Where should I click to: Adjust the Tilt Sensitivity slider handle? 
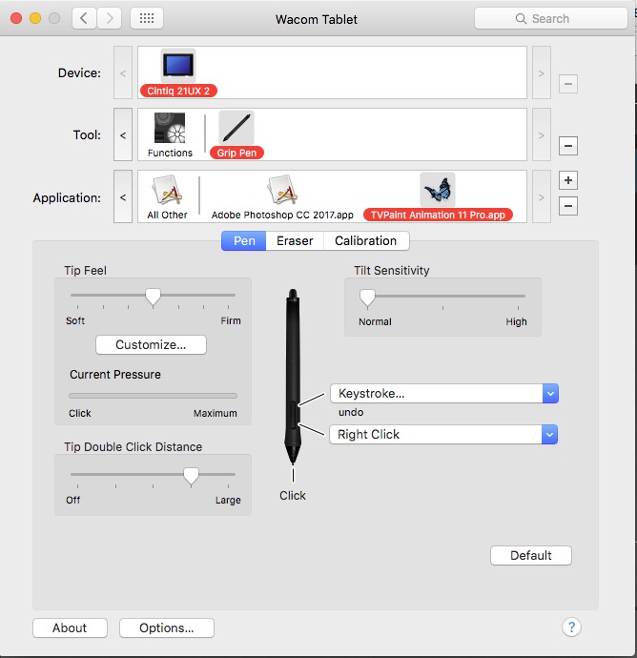pyautogui.click(x=367, y=298)
